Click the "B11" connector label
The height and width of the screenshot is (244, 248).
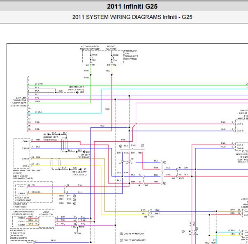coord(69,196)
